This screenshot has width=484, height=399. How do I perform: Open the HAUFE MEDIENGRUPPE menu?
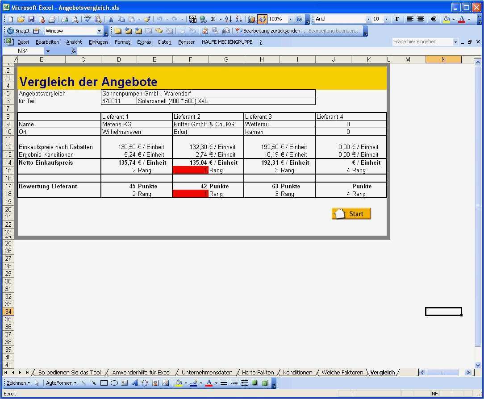coord(227,42)
